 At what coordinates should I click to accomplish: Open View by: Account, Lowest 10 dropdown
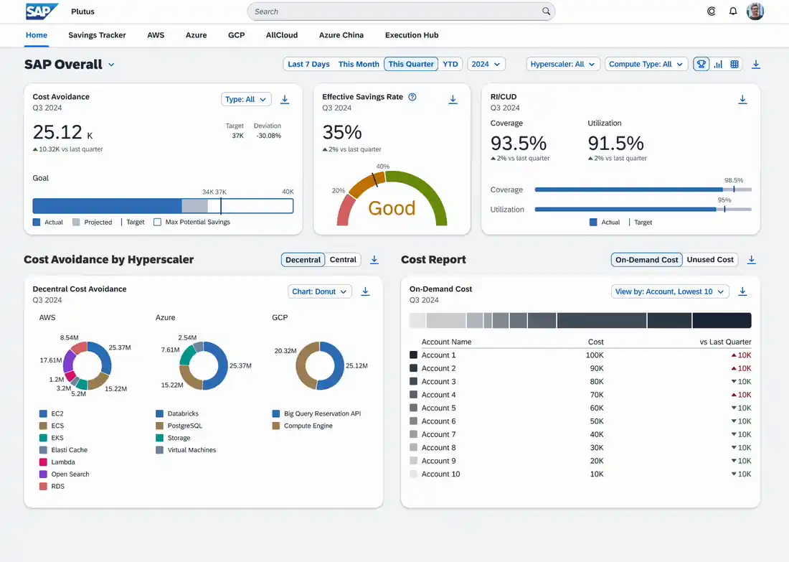coord(670,291)
